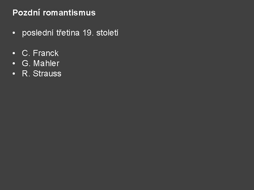Click the bullet dot before "R. Strauss"
254x190 pixels.
pos(13,74)
